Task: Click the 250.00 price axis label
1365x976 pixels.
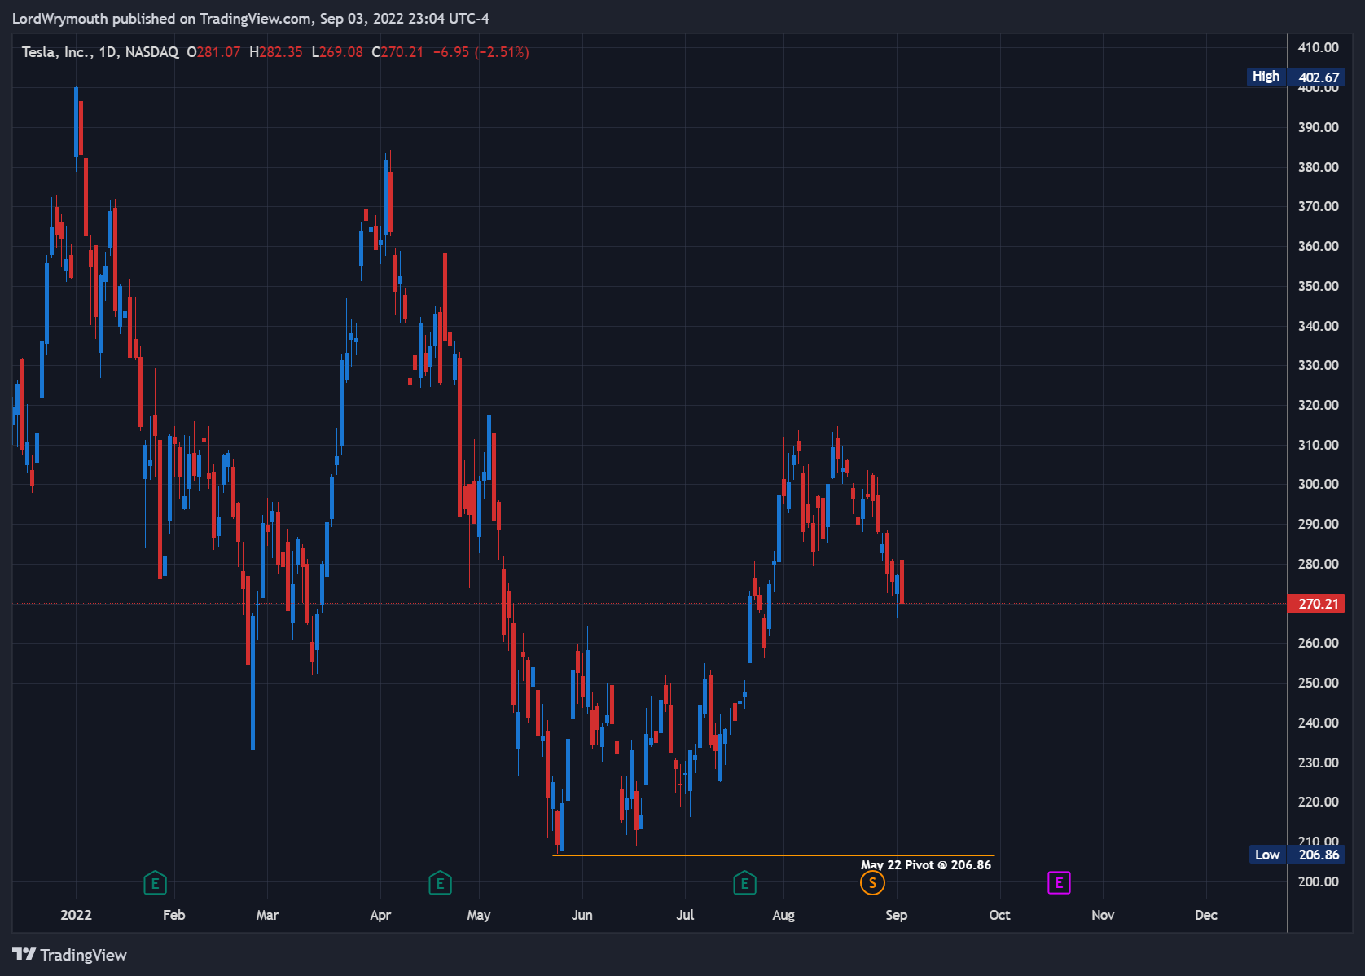Action: click(x=1318, y=683)
